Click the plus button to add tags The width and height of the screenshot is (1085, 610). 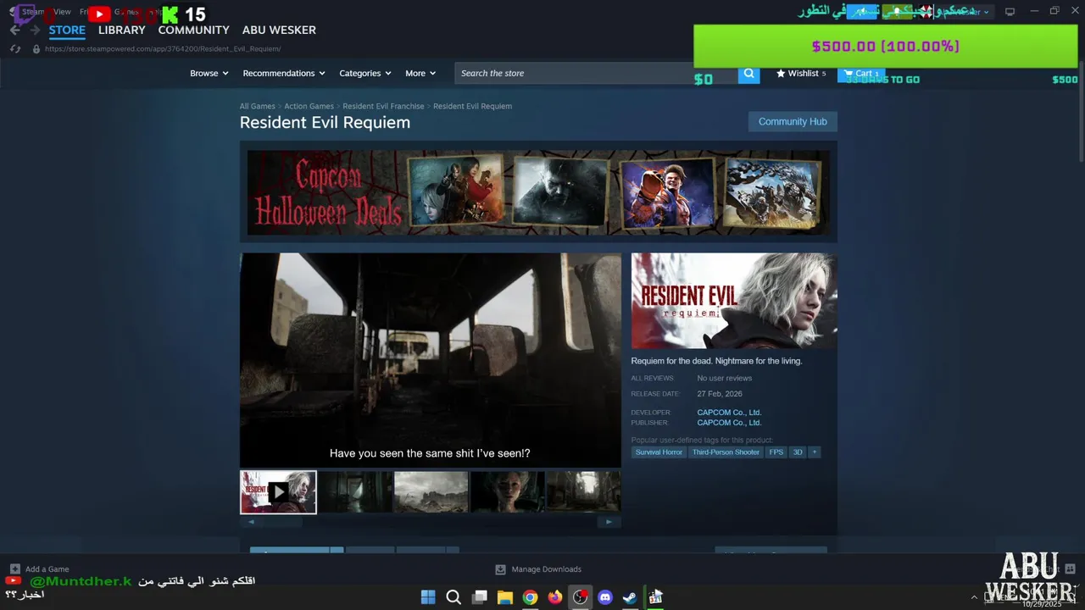[x=814, y=452]
